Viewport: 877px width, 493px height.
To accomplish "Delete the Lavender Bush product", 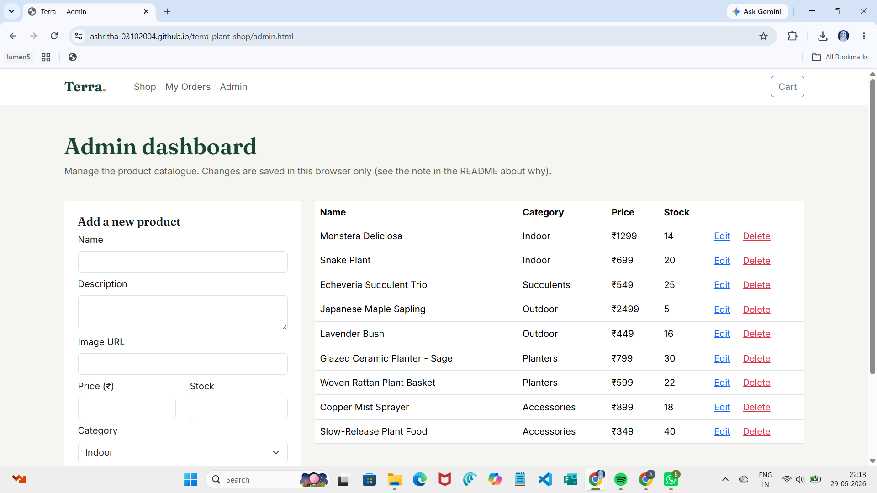I will pyautogui.click(x=756, y=334).
